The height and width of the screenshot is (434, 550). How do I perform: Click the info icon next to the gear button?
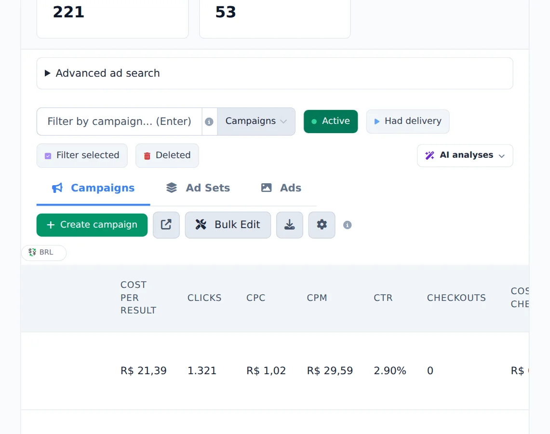pyautogui.click(x=347, y=225)
